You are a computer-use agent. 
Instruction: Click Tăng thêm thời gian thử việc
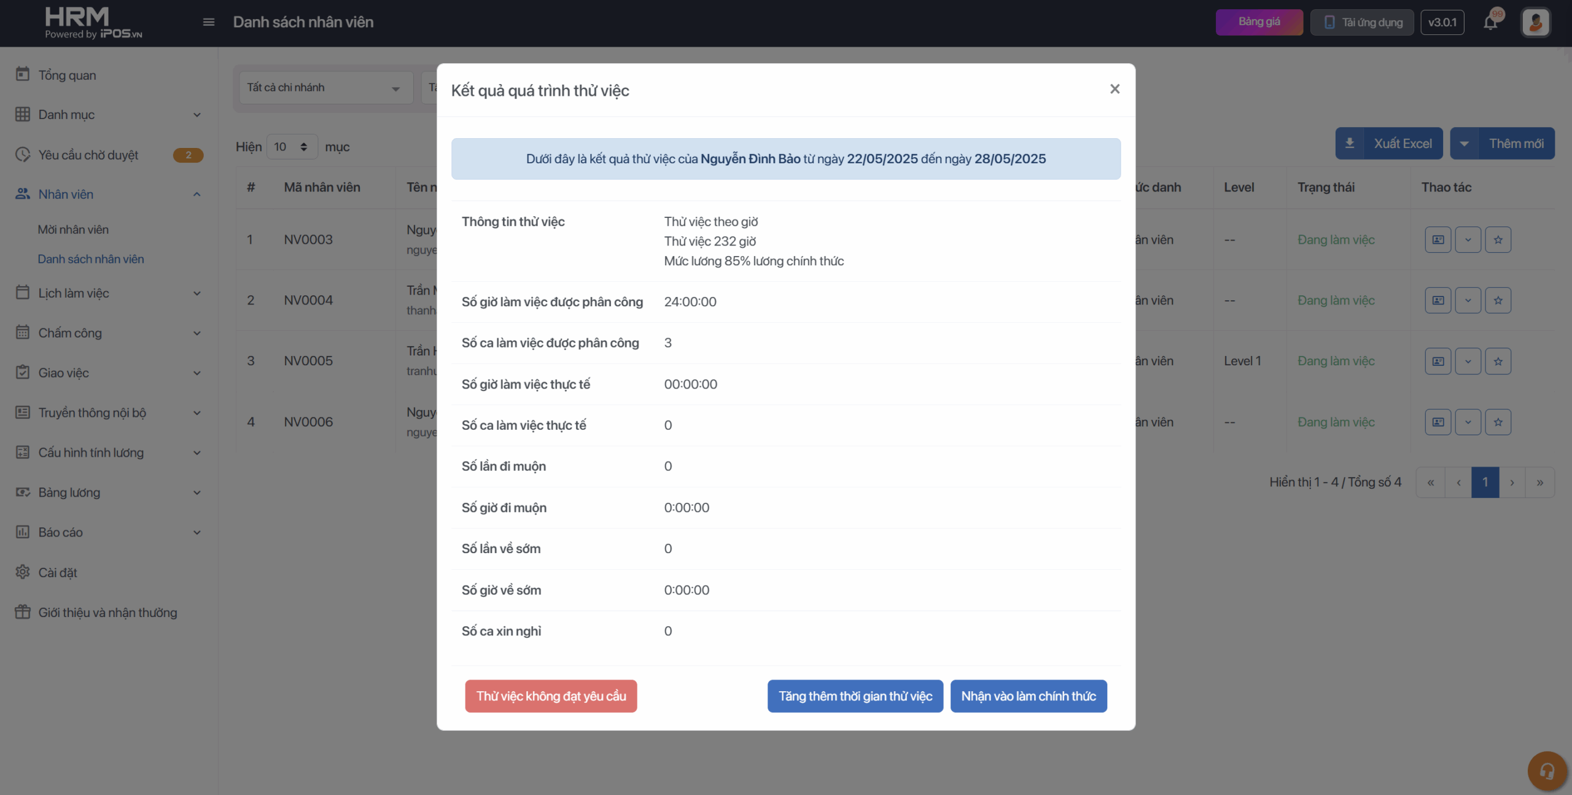click(855, 696)
